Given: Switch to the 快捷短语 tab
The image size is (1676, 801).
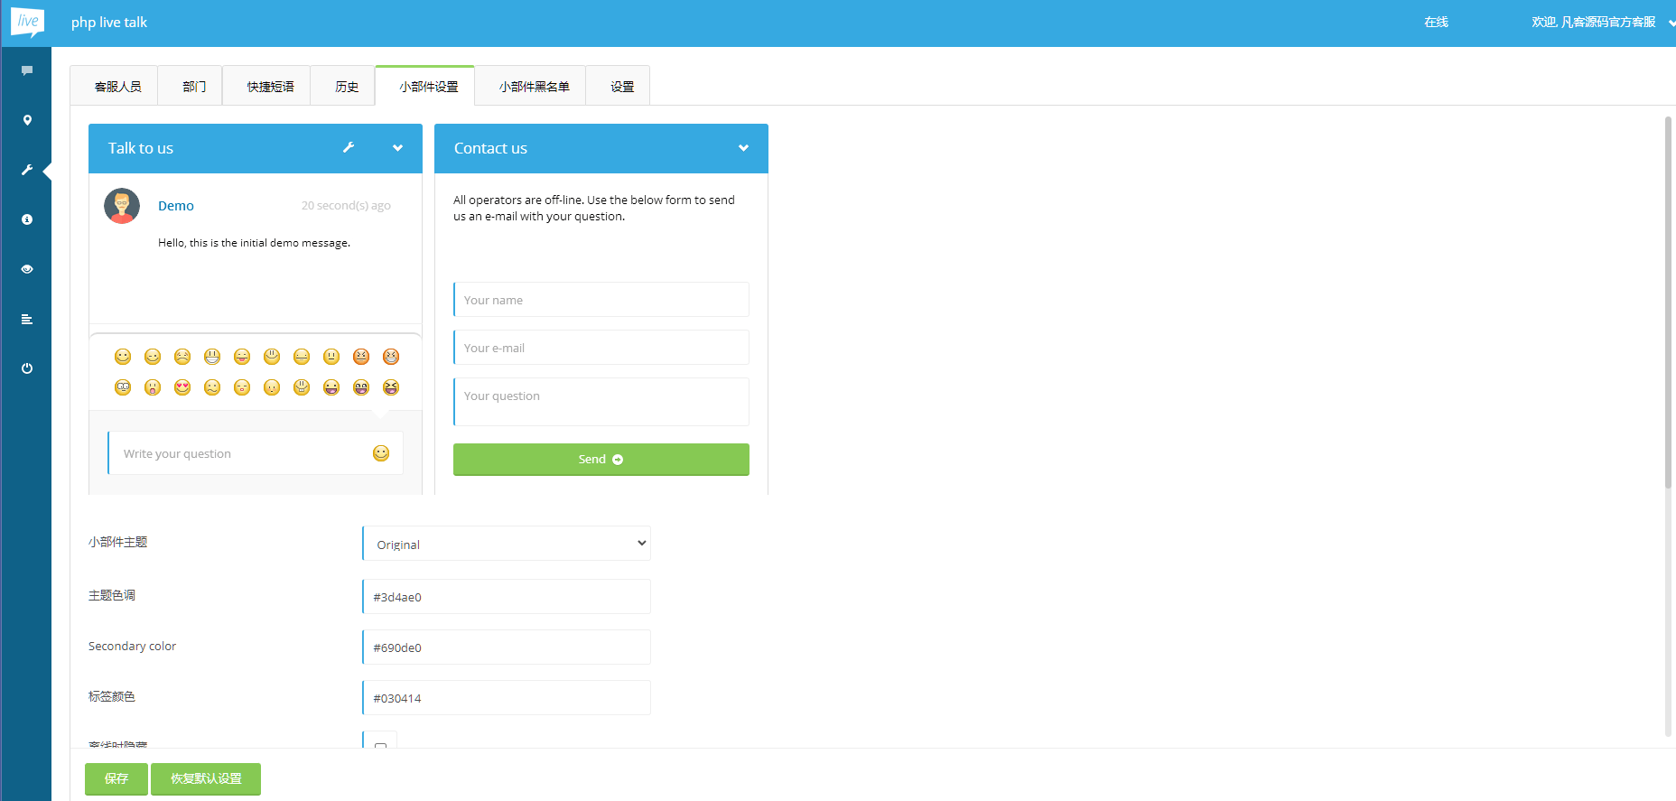Looking at the screenshot, I should pos(270,87).
